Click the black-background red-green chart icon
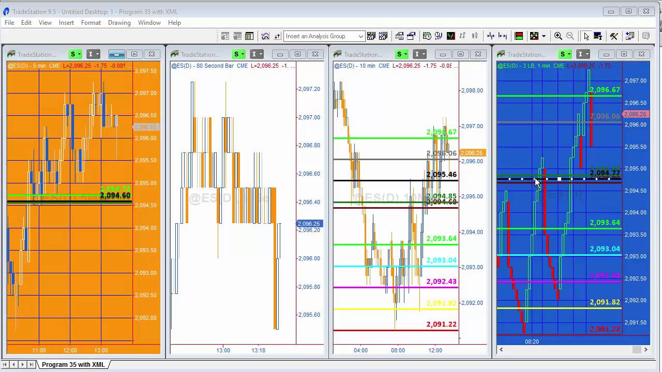This screenshot has height=372, width=662. pyautogui.click(x=451, y=36)
